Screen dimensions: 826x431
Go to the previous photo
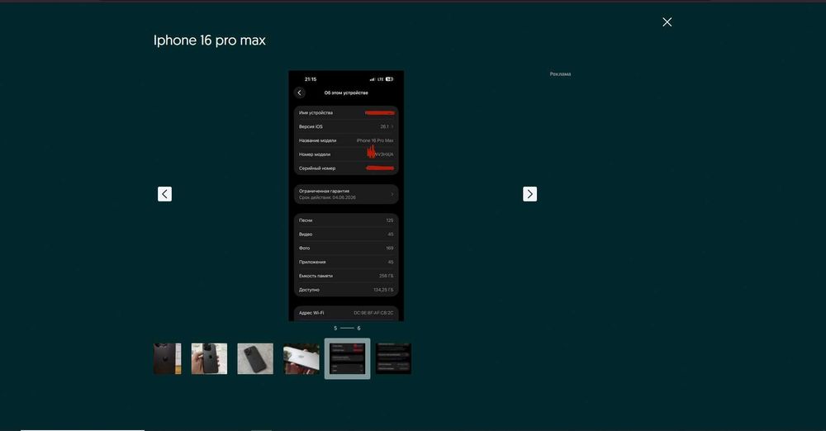[164, 194]
